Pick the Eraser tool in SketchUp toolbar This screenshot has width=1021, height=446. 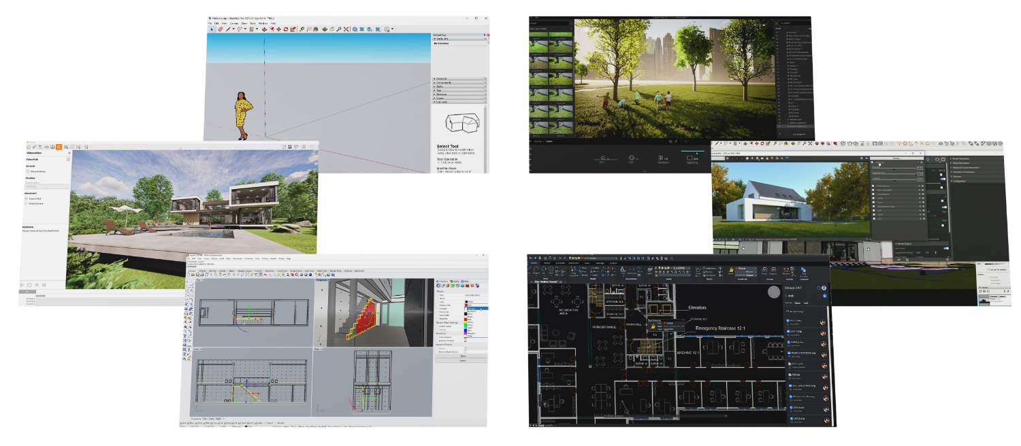220,29
